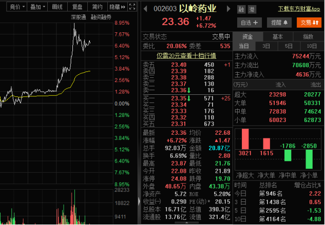The width and height of the screenshot is (325, 225).
Task: Click the 净小单 green bar -2850
Action: pyautogui.click(x=309, y=159)
